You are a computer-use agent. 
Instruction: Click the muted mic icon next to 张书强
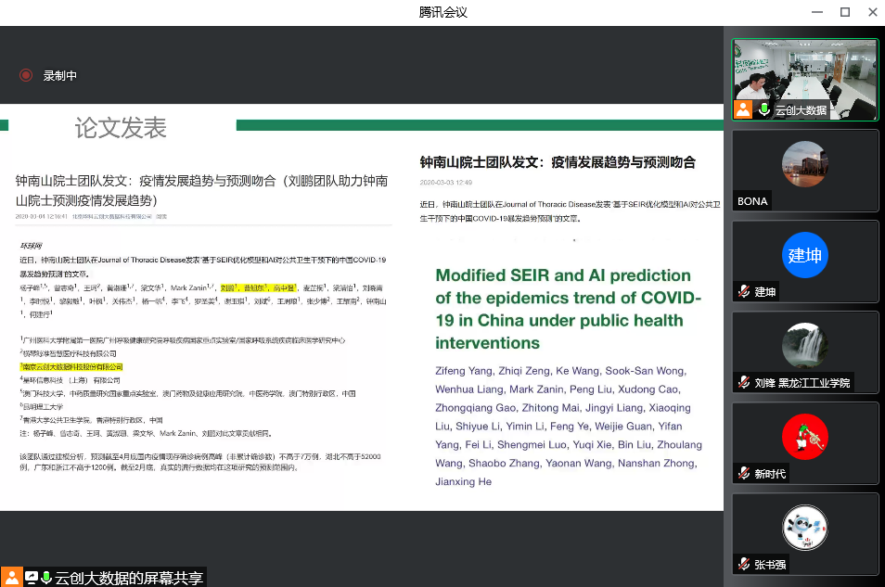pyautogui.click(x=743, y=565)
